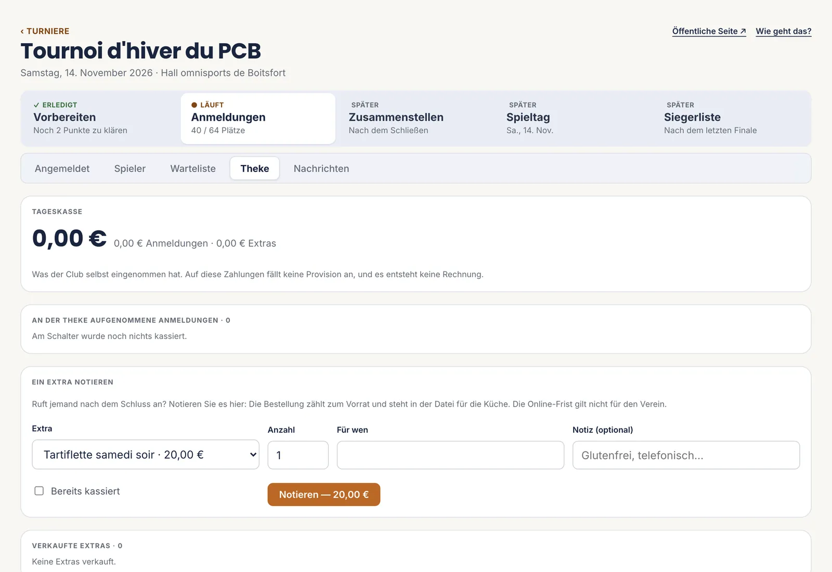Click the Anzahl quantity field
The width and height of the screenshot is (832, 572).
point(298,455)
